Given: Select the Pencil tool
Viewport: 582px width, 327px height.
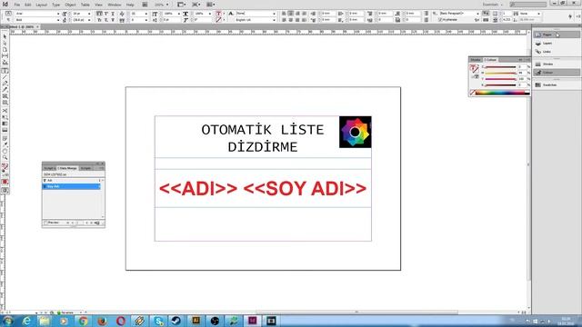Looking at the screenshot, I should pos(5,90).
